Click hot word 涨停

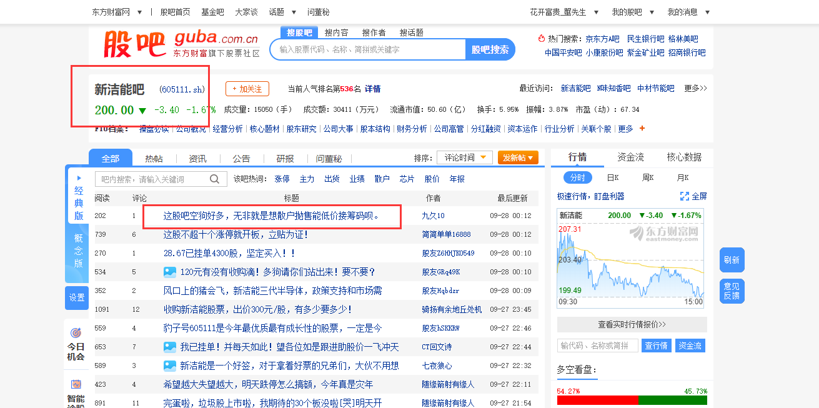[282, 179]
